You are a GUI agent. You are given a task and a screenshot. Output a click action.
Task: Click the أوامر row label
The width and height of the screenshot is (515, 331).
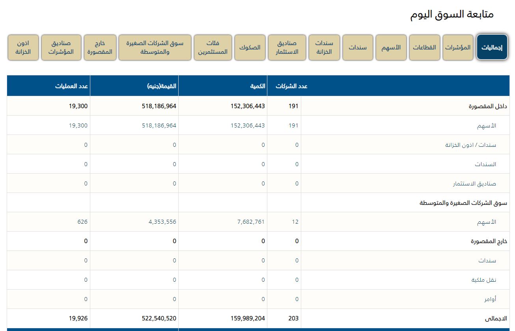(490, 299)
